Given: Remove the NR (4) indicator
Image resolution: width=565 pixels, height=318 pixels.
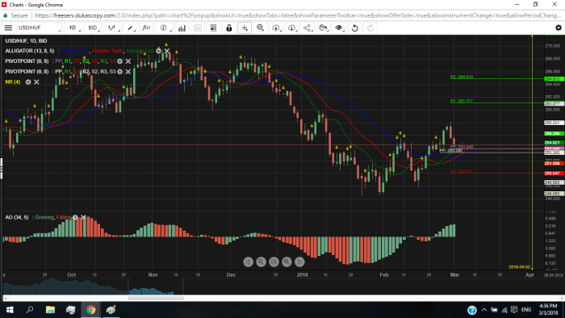Looking at the screenshot, I should point(36,82).
